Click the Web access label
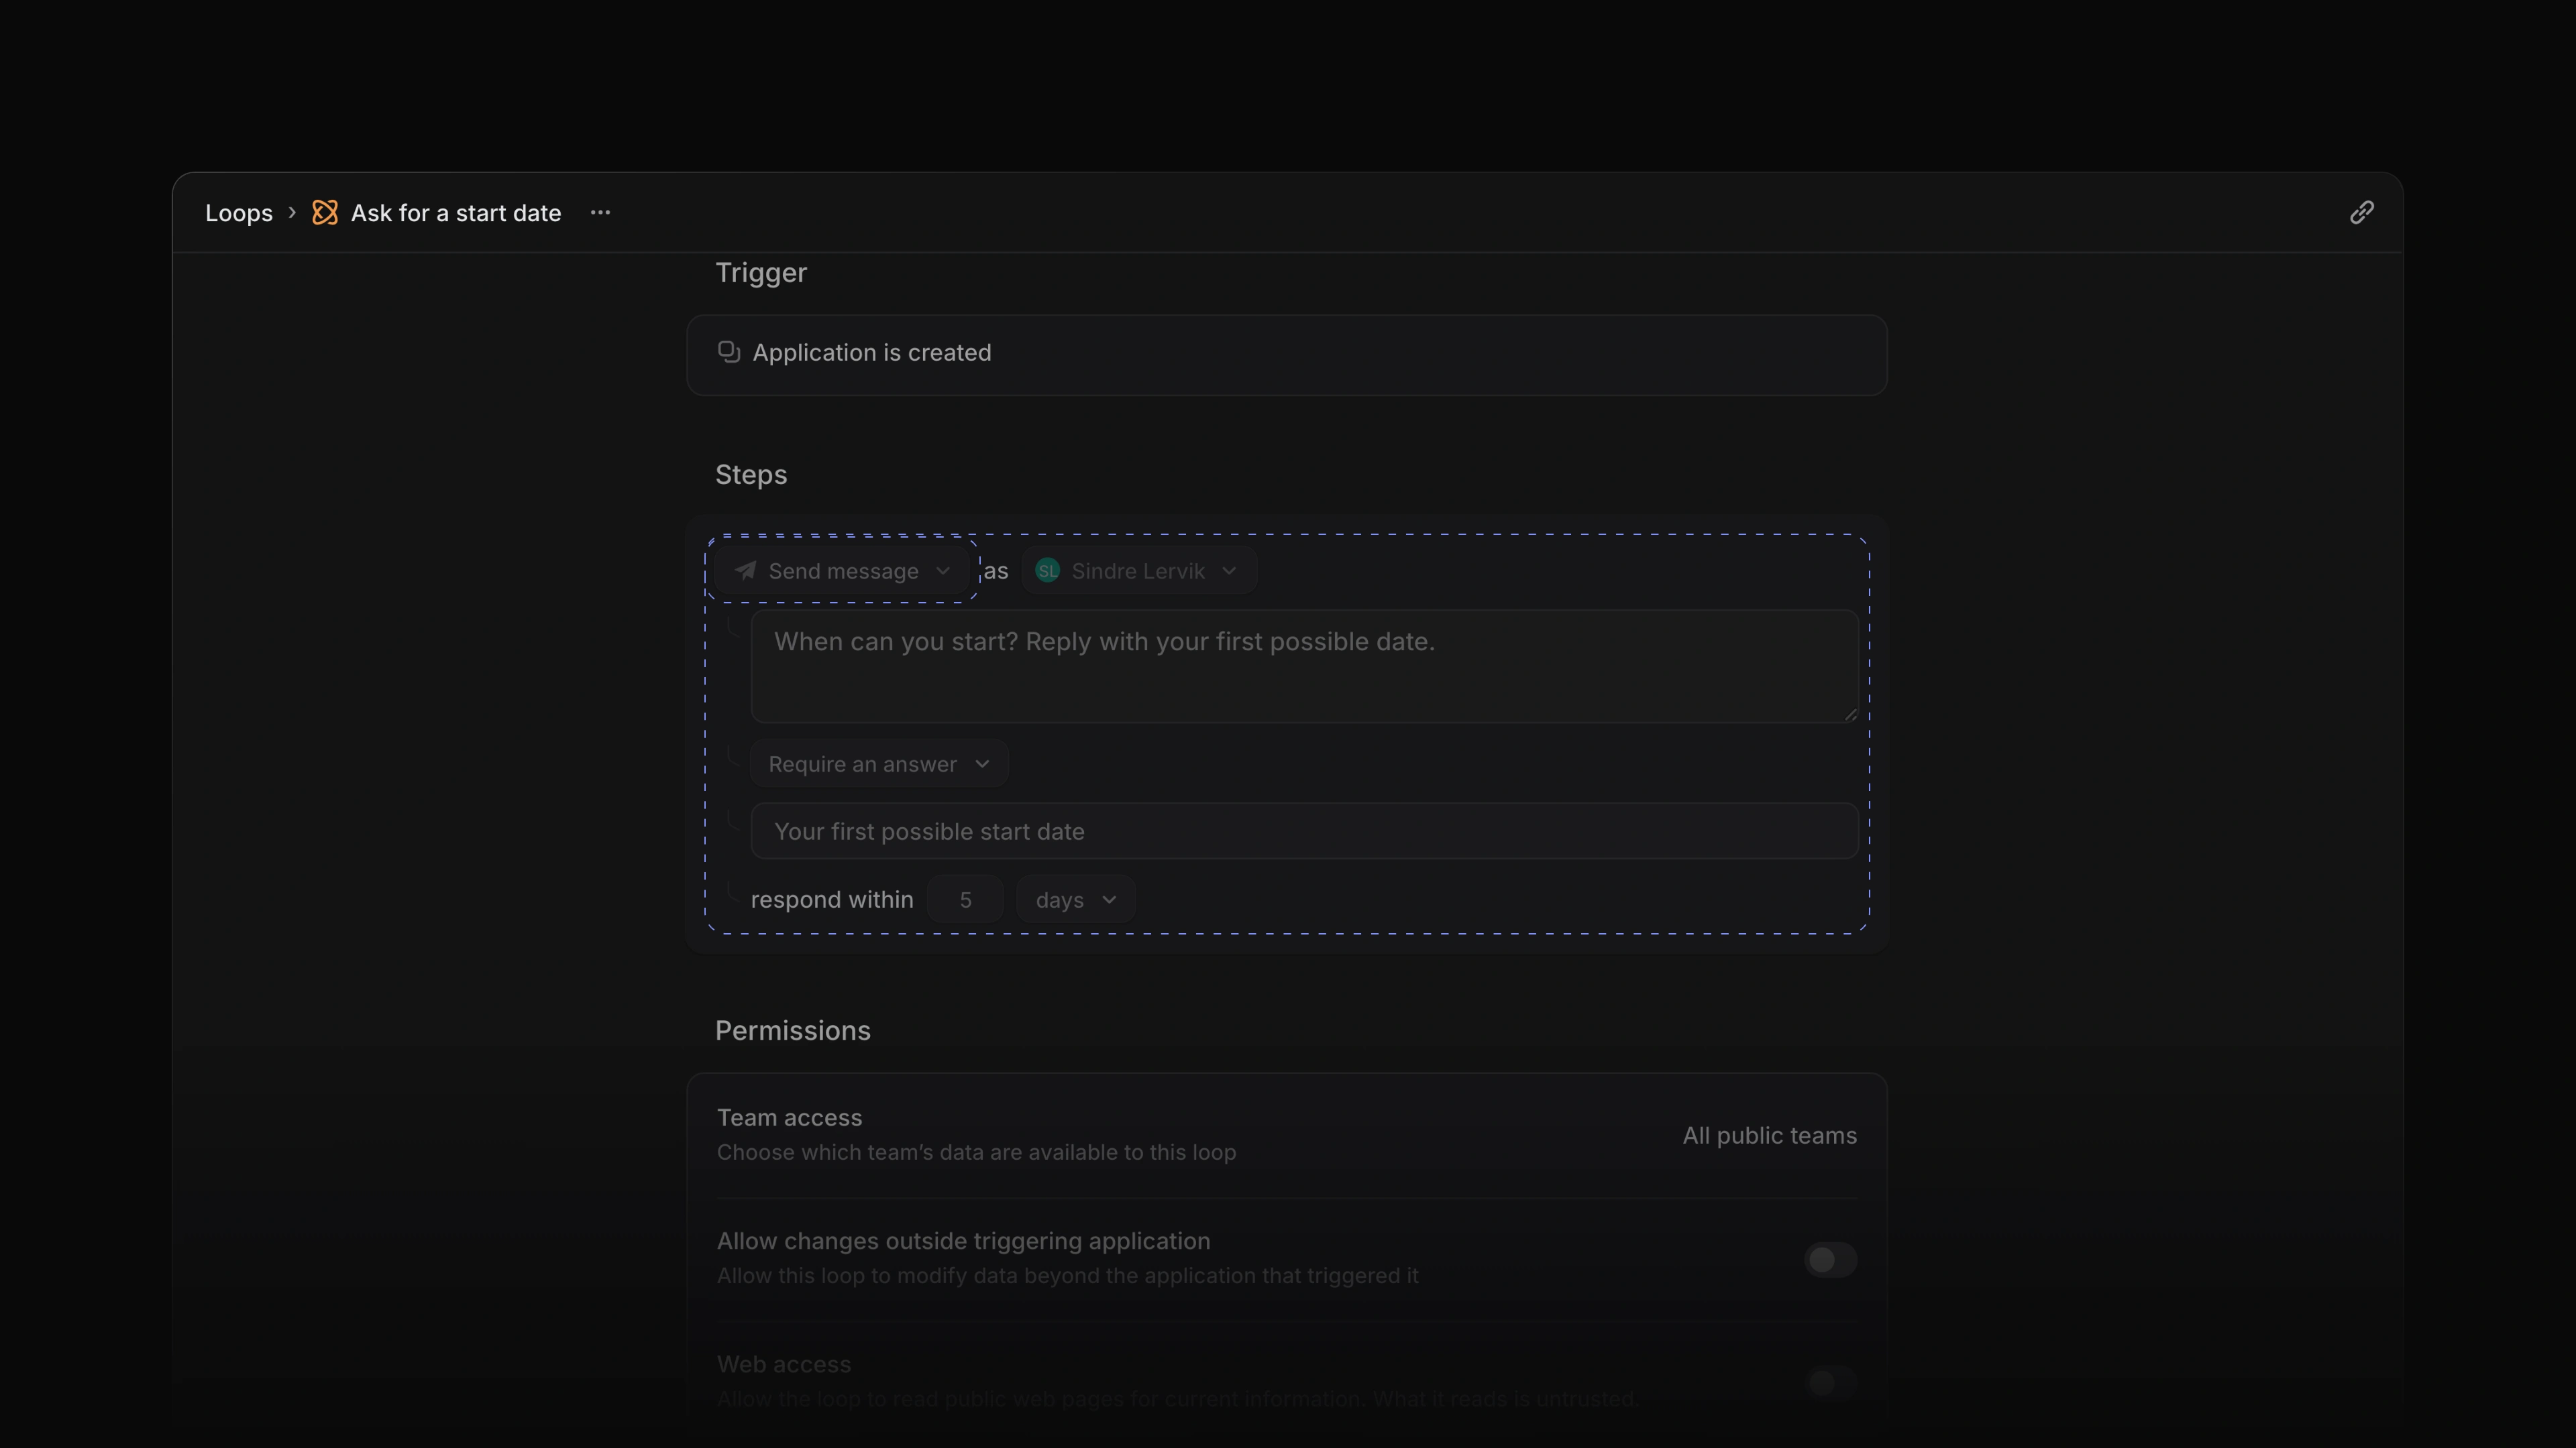This screenshot has width=2576, height=1448. (x=784, y=1365)
